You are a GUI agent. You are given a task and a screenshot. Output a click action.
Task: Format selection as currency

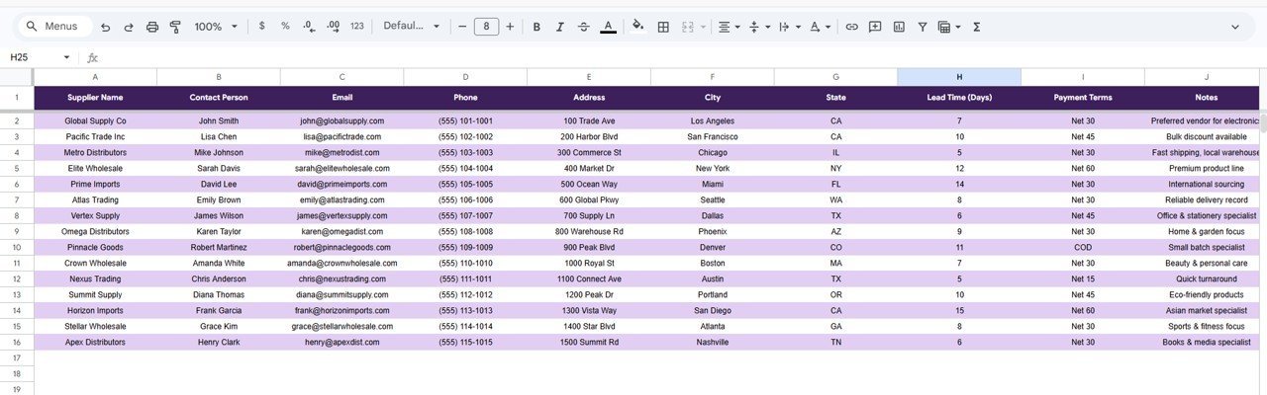[261, 27]
